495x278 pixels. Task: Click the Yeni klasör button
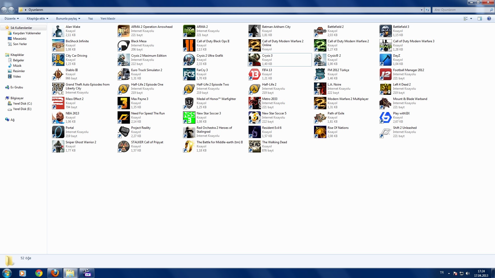pyautogui.click(x=108, y=19)
